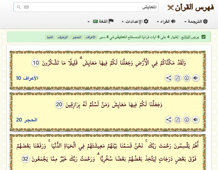Open the virtual keyboard icon
Viewport: 218px width, 170px height.
[26, 7]
